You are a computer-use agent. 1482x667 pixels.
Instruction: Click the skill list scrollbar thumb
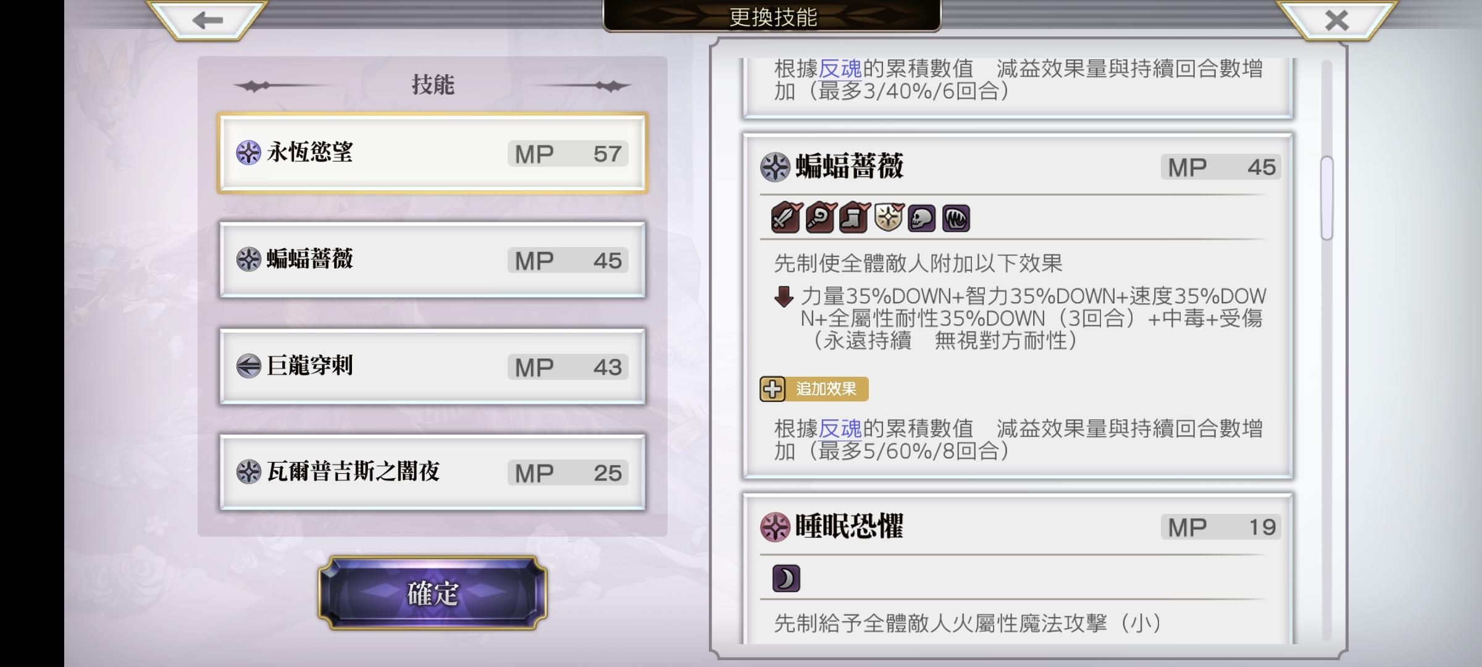[x=1326, y=198]
